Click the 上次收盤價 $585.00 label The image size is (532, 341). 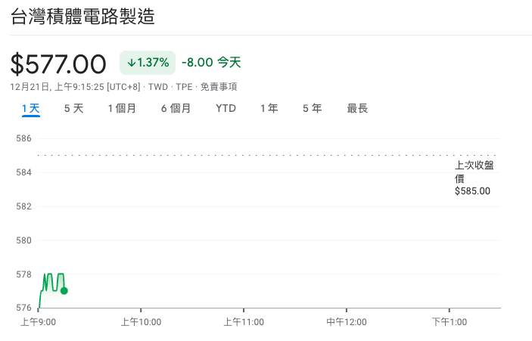click(x=474, y=178)
